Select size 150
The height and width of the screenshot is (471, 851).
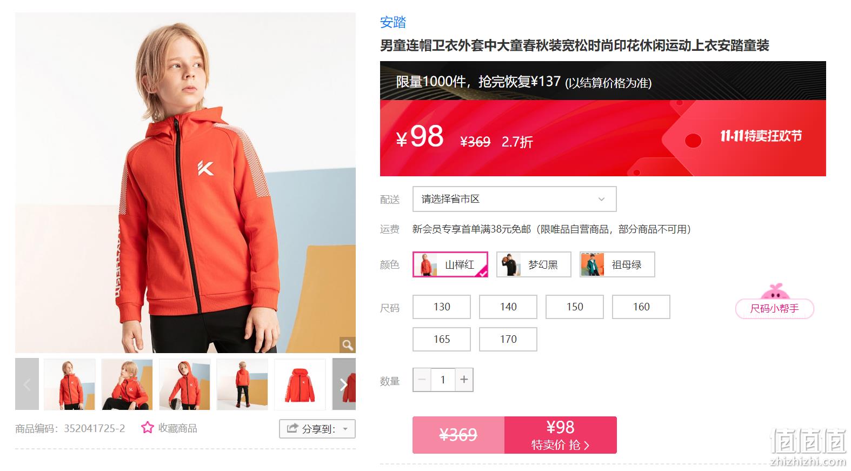[x=575, y=307]
